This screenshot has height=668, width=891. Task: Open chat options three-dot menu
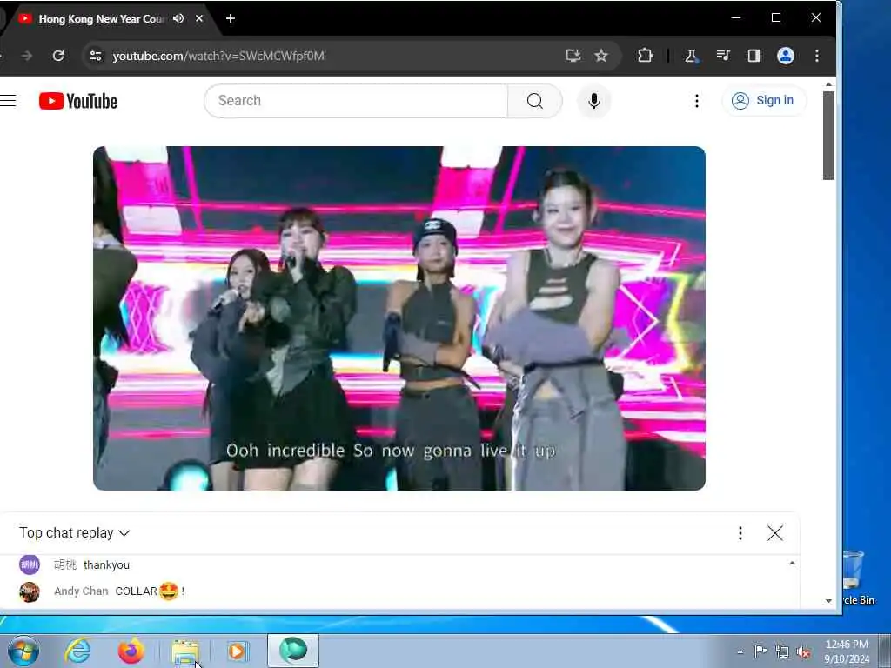(740, 533)
